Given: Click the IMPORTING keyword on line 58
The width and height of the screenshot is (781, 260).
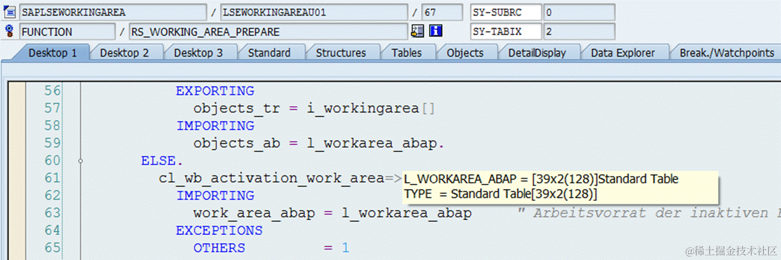Looking at the screenshot, I should [215, 126].
